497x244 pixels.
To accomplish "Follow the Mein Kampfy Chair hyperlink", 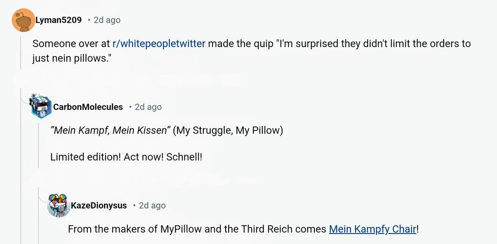I will point(373,229).
